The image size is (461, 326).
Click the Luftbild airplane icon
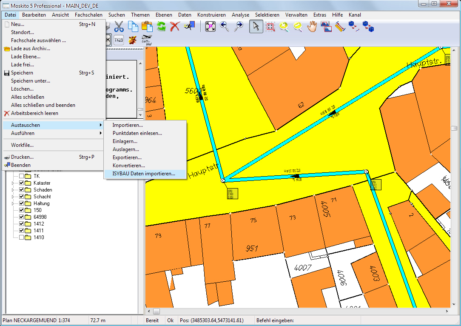tap(147, 40)
